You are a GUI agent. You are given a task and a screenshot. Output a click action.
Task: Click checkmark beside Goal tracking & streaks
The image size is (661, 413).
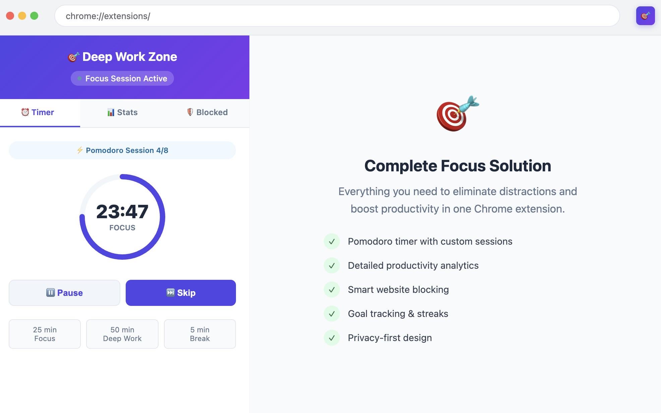pos(332,314)
